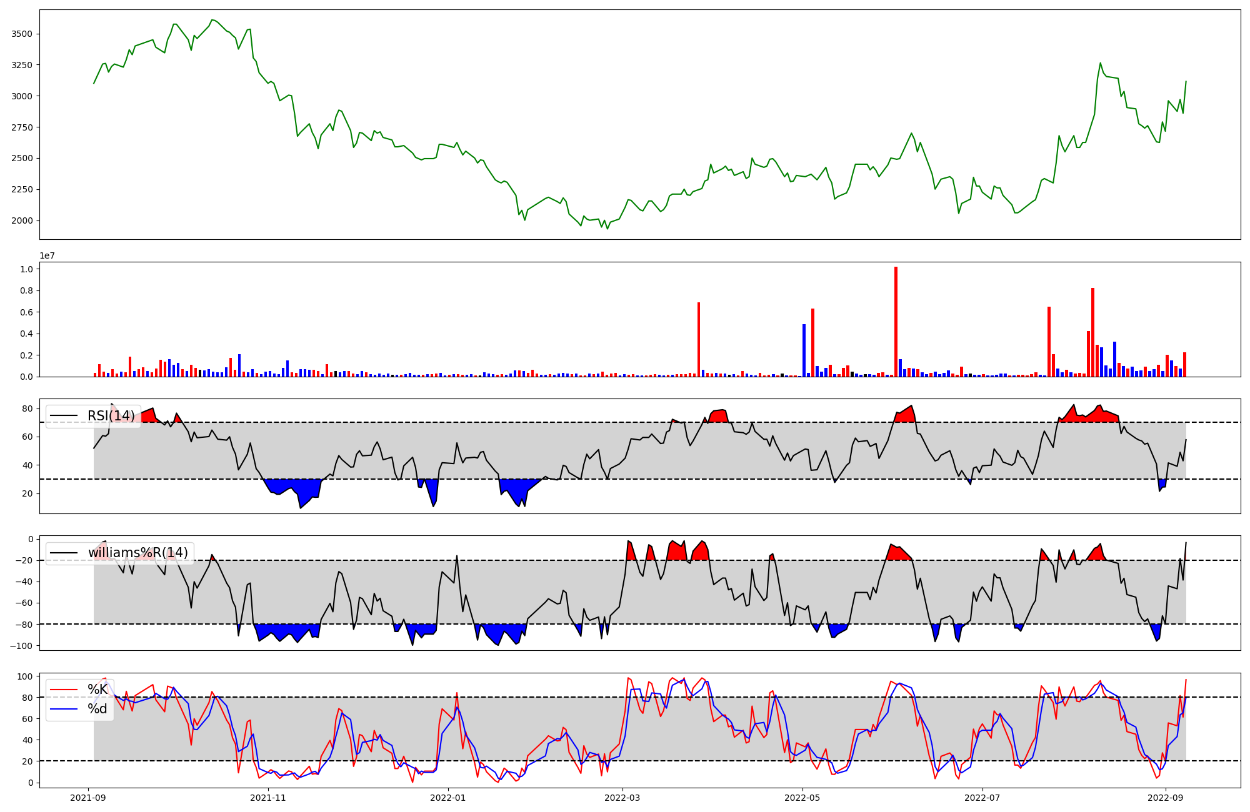Click the 2022-01 x-axis date label
Image resolution: width=1250 pixels, height=812 pixels.
click(448, 798)
